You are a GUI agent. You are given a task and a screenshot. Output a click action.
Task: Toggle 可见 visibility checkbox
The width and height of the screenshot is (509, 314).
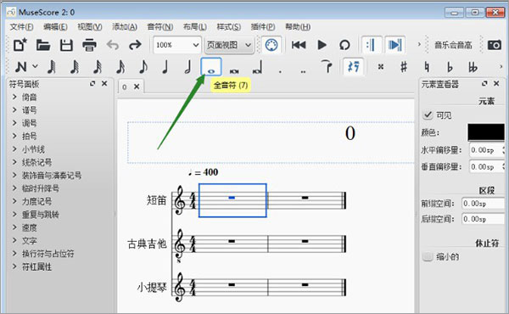(x=428, y=115)
